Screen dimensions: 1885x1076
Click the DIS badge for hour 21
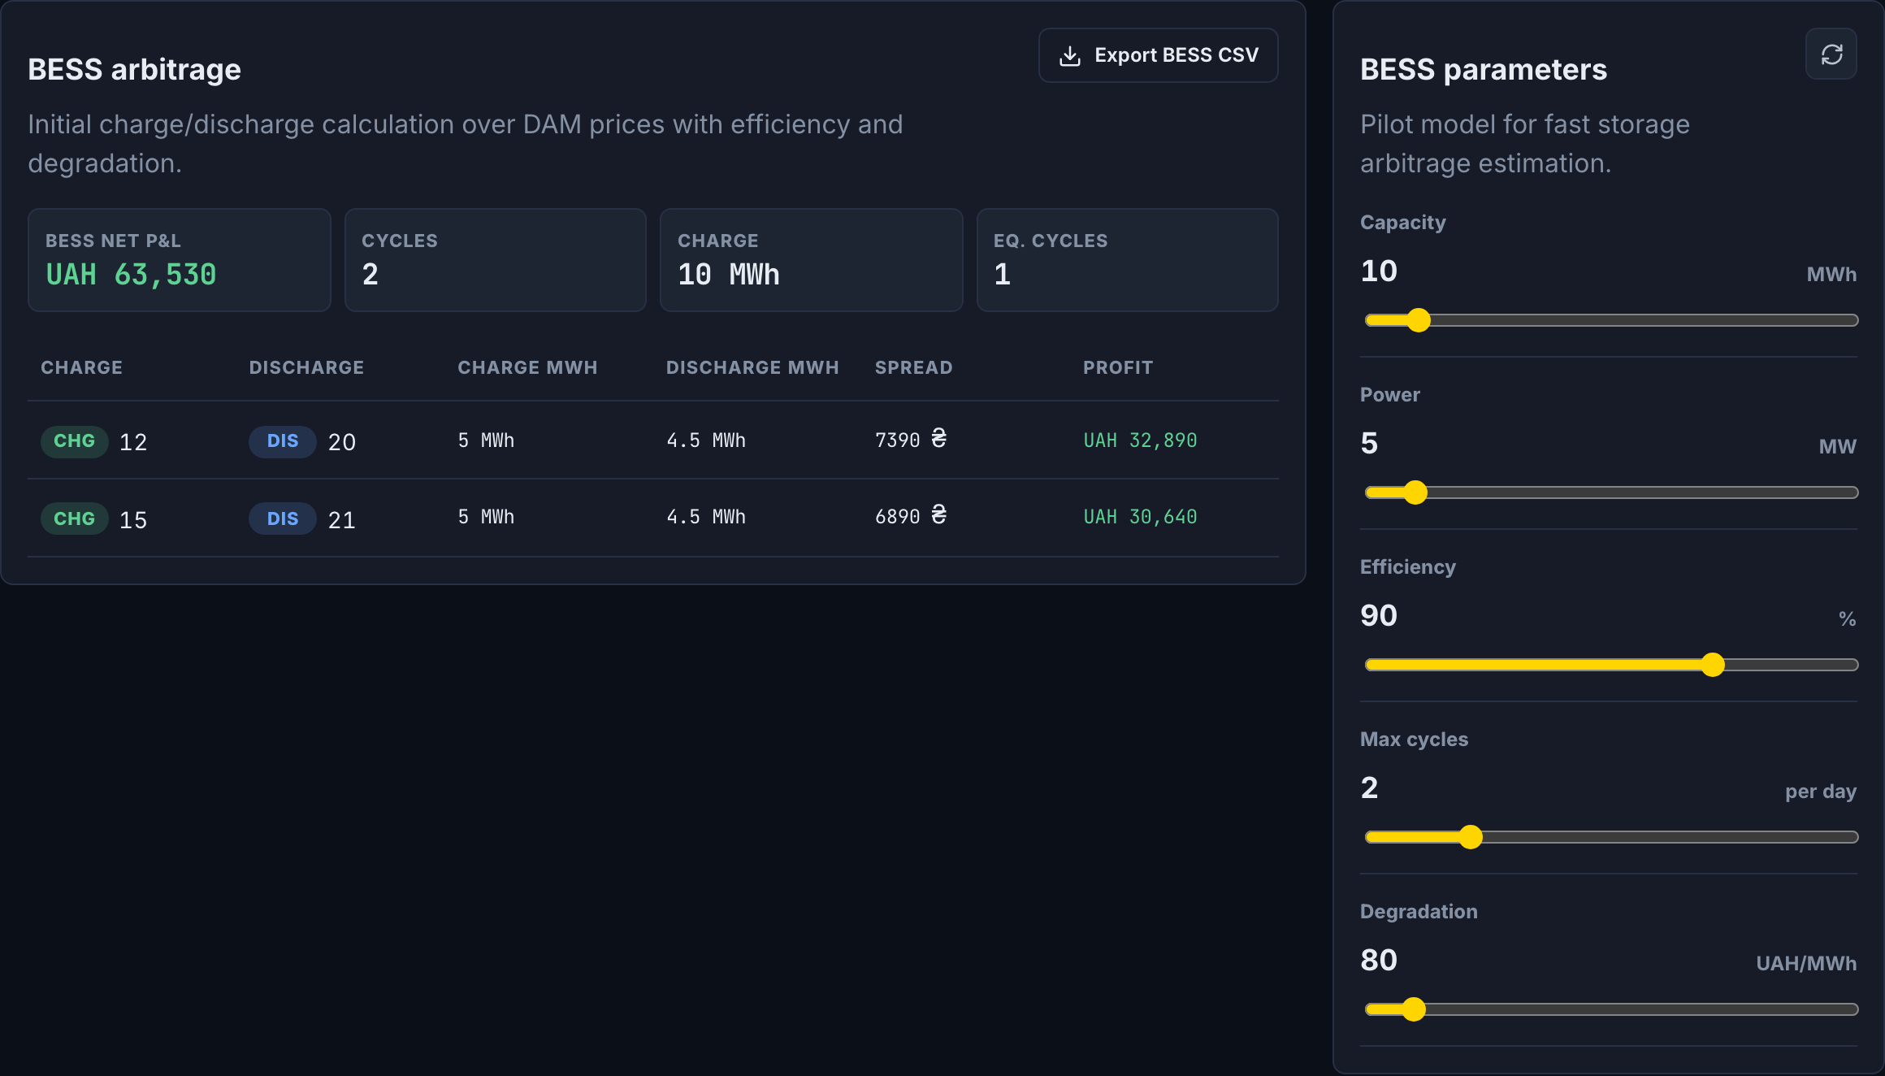point(282,518)
